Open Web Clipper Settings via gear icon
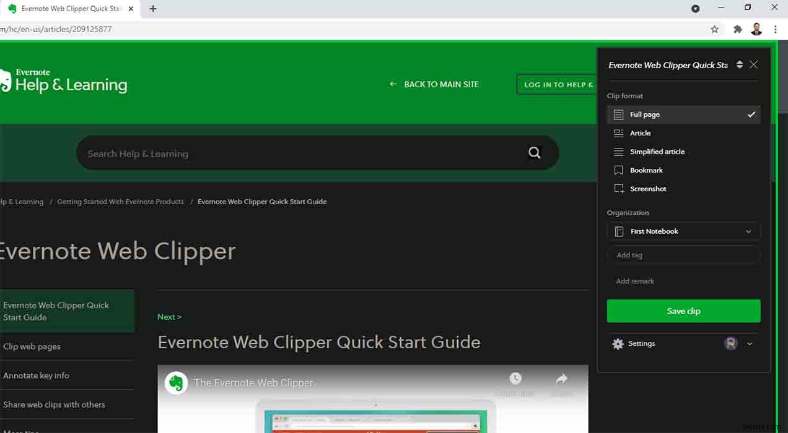The image size is (788, 433). pos(618,343)
